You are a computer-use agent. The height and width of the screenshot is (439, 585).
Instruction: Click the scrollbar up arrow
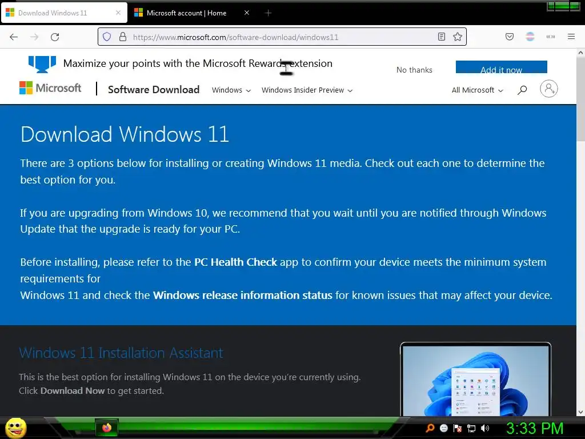pyautogui.click(x=580, y=53)
